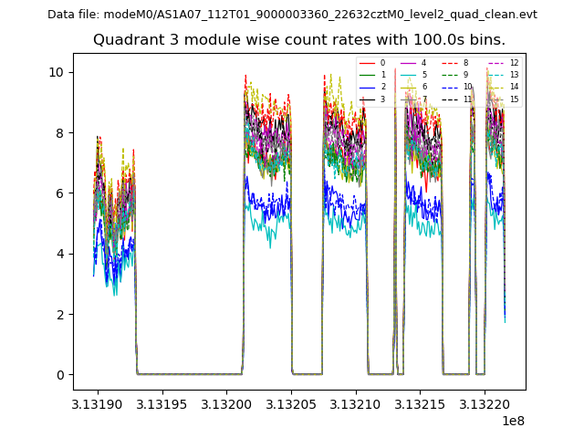
Task: Click the 1e8 axis exponent label
Action: point(515,420)
